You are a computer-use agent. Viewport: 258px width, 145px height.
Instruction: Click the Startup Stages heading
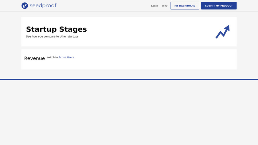[x=56, y=29]
